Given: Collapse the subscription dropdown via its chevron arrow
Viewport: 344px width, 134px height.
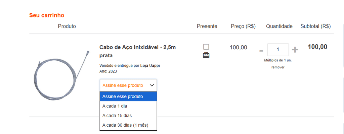Looking at the screenshot, I should point(152,85).
